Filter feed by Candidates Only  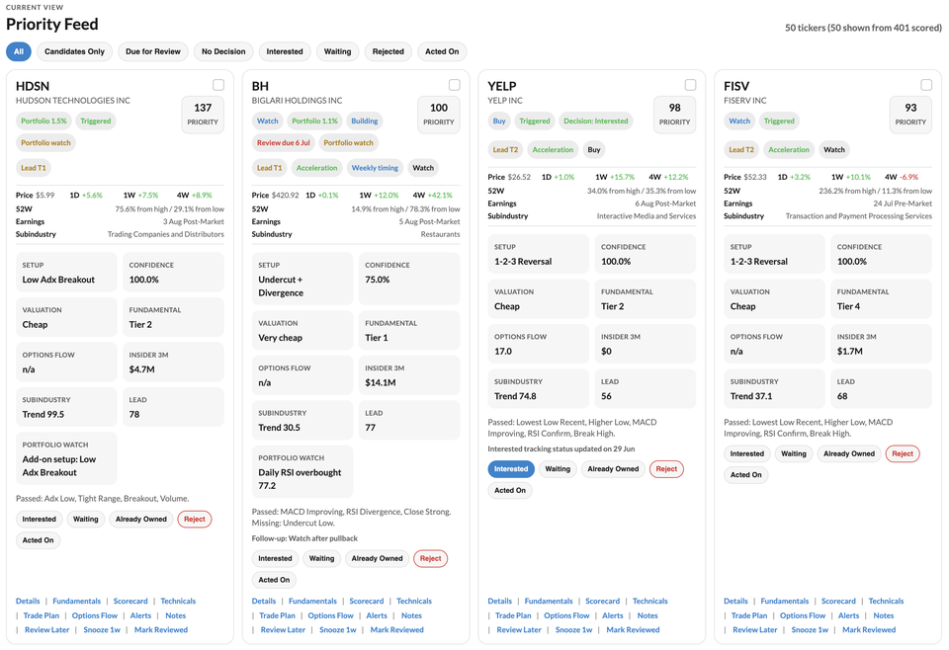point(74,51)
